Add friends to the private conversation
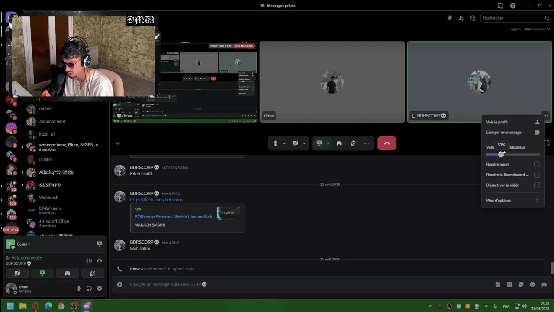The image size is (554, 312). point(461,18)
